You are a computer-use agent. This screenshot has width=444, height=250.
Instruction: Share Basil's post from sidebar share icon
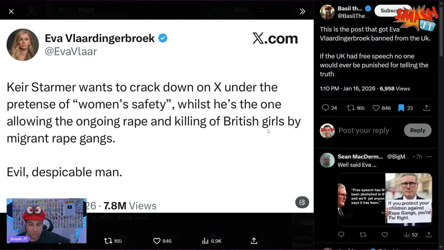(427, 108)
